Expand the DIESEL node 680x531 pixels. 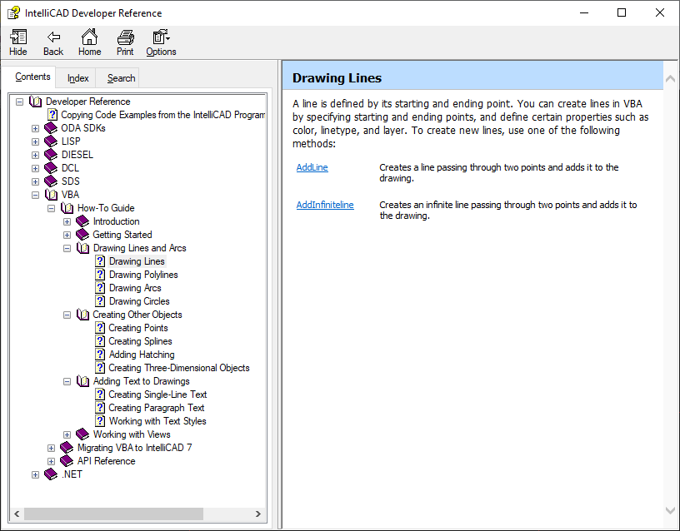(36, 155)
